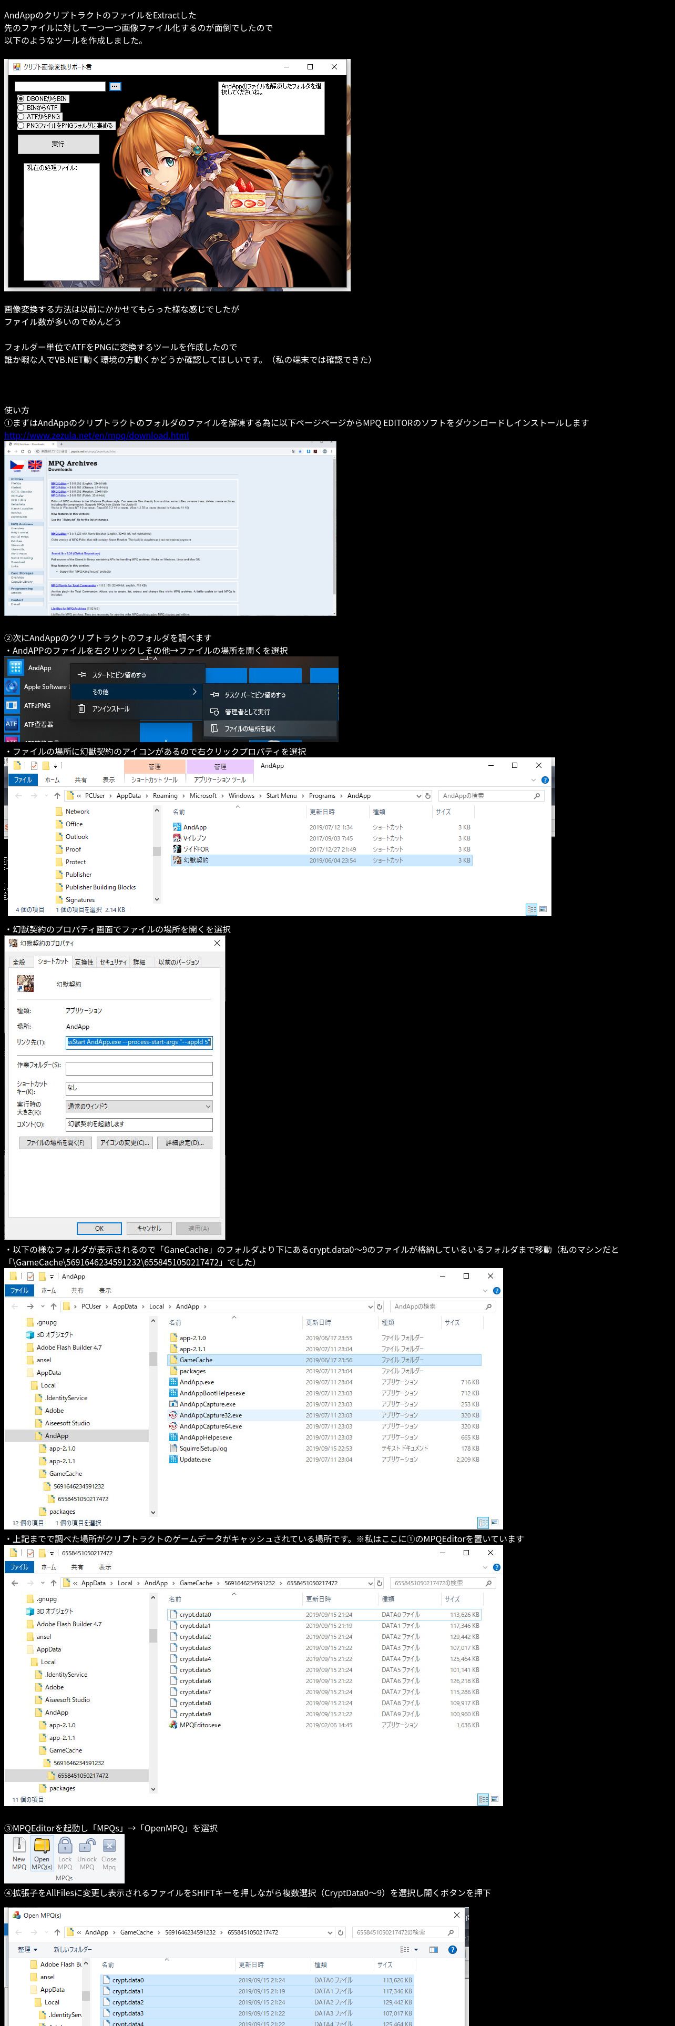Select the DBONEからBIN radio option
Image resolution: width=675 pixels, height=2026 pixels.
(x=43, y=99)
